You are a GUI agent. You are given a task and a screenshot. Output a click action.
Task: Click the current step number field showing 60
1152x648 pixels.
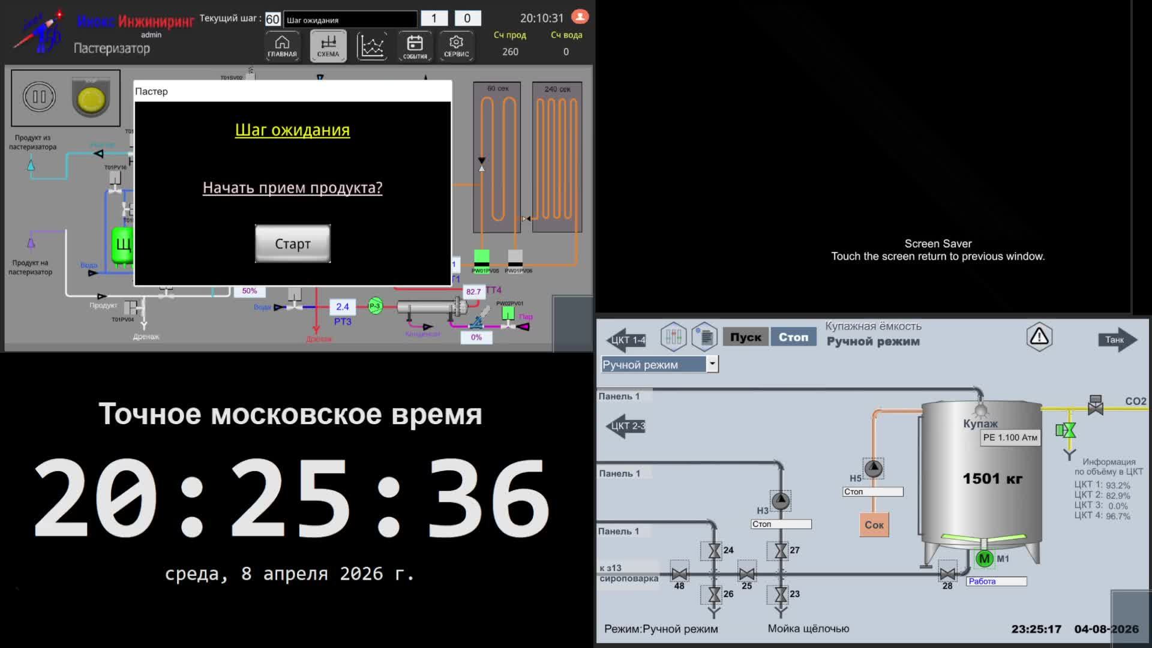[x=273, y=19]
